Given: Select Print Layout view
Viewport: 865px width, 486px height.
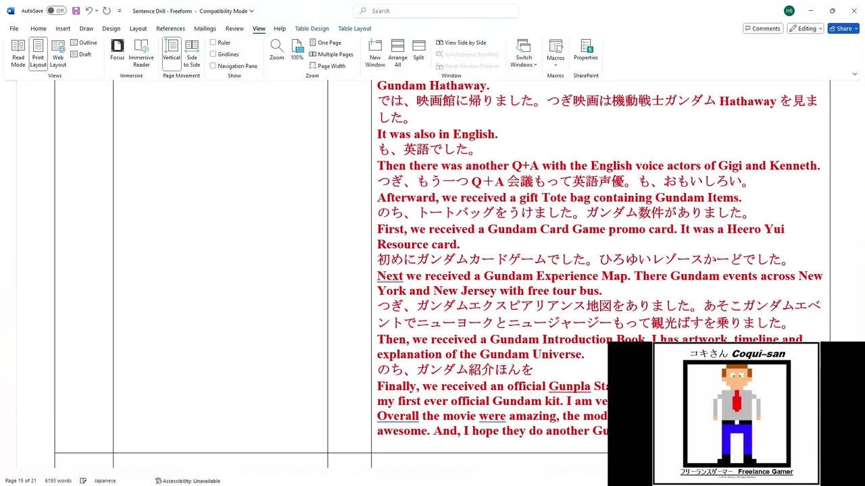Looking at the screenshot, I should pyautogui.click(x=38, y=53).
